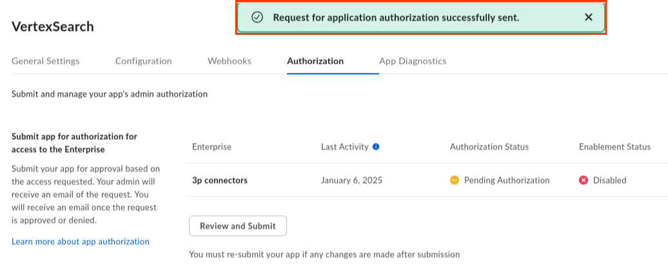Click the success checkmark icon in notification
The width and height of the screenshot is (668, 279).
257,17
